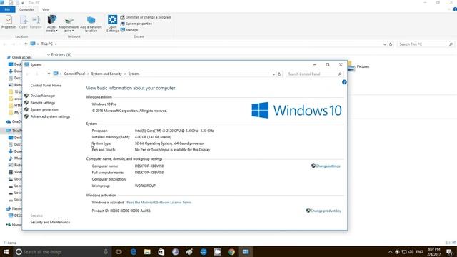Click Properties icon in Explorer ribbon
This screenshot has width=457, height=257.
9,22
